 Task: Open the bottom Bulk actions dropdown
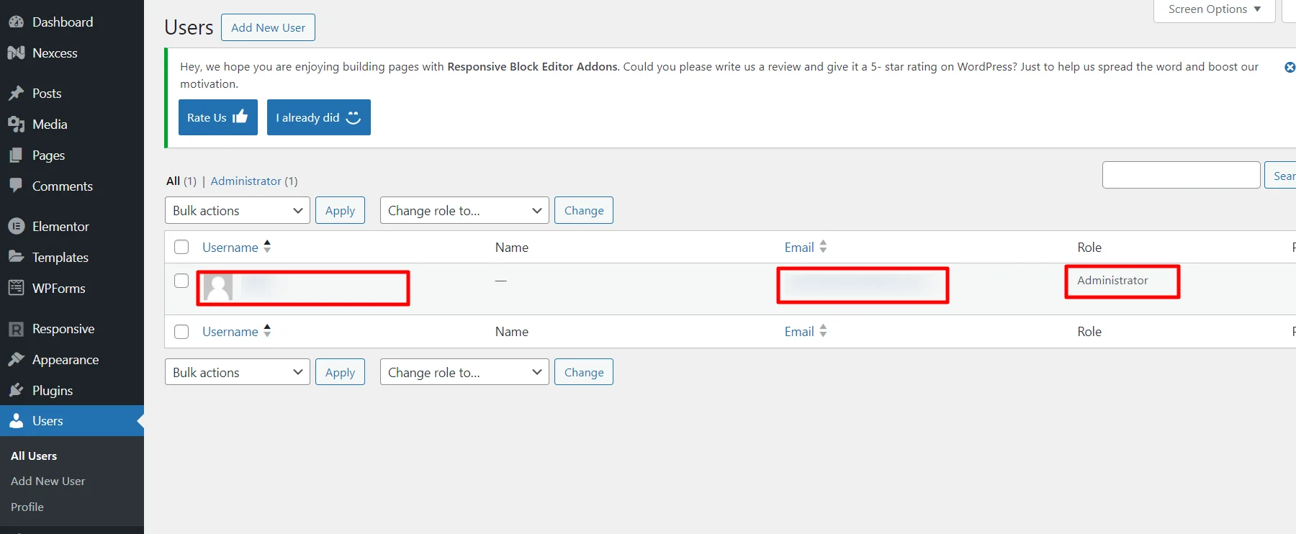point(238,372)
